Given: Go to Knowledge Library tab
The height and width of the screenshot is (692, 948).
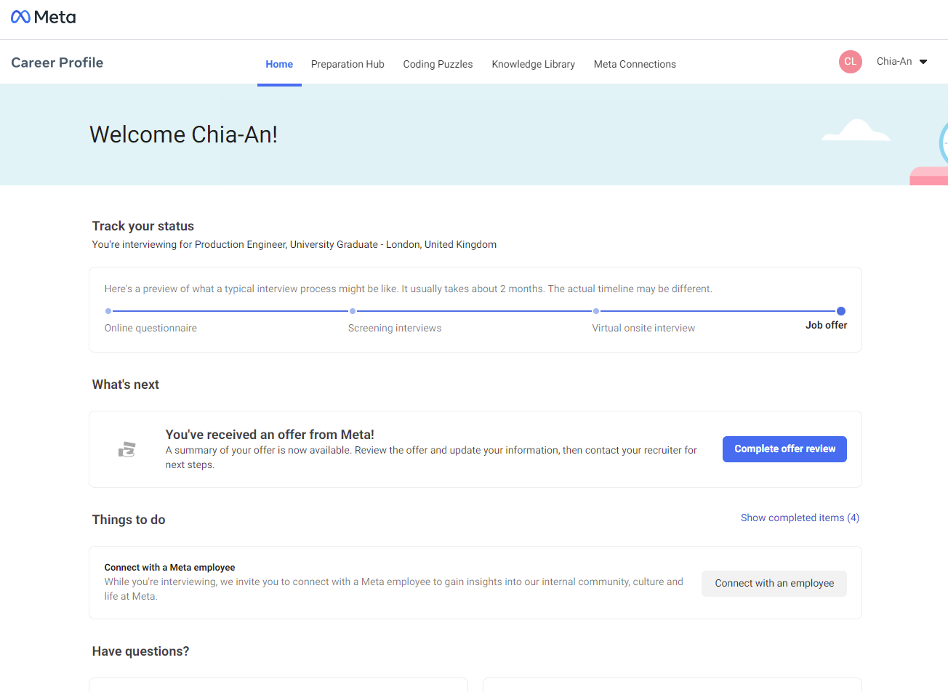Looking at the screenshot, I should [533, 64].
